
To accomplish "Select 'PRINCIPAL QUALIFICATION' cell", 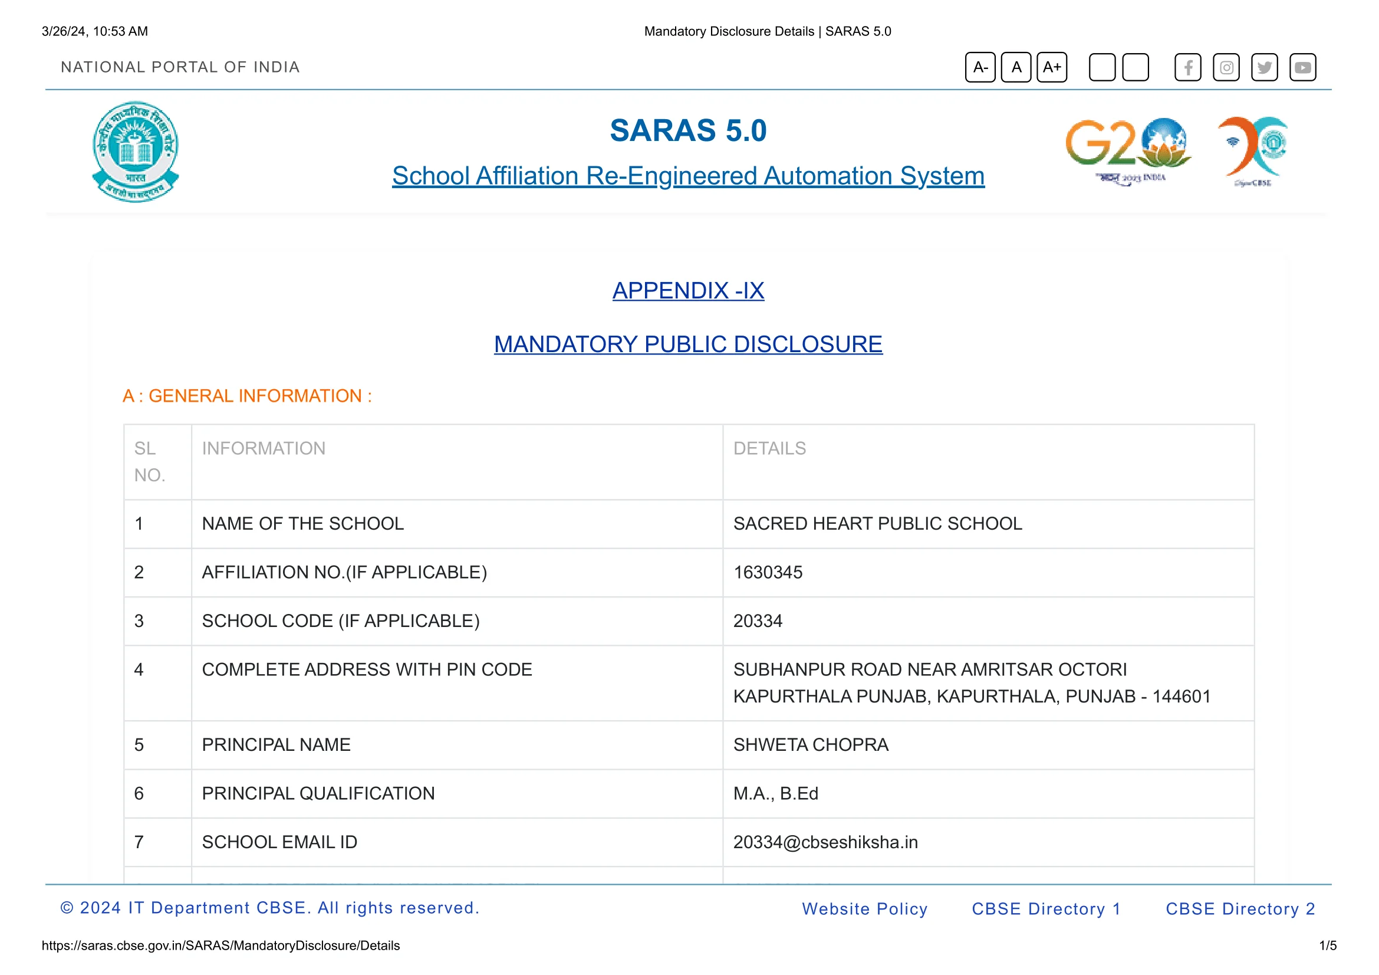I will [x=457, y=794].
